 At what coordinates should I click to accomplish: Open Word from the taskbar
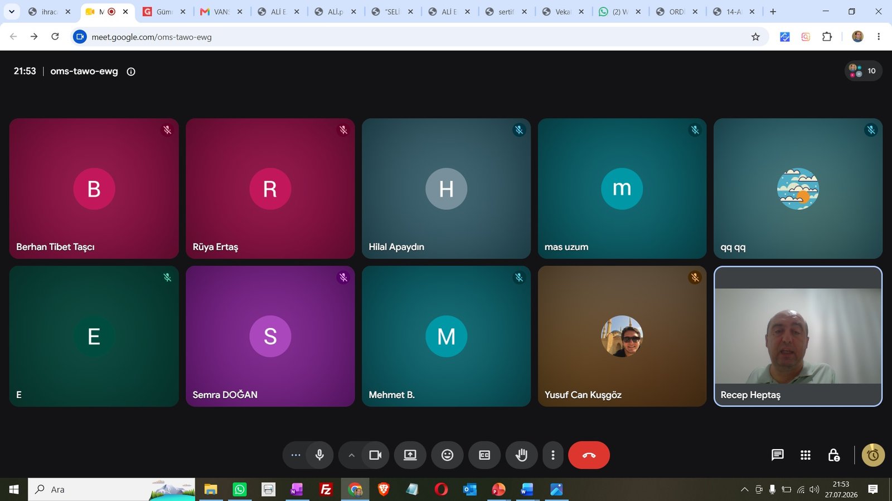tap(527, 489)
